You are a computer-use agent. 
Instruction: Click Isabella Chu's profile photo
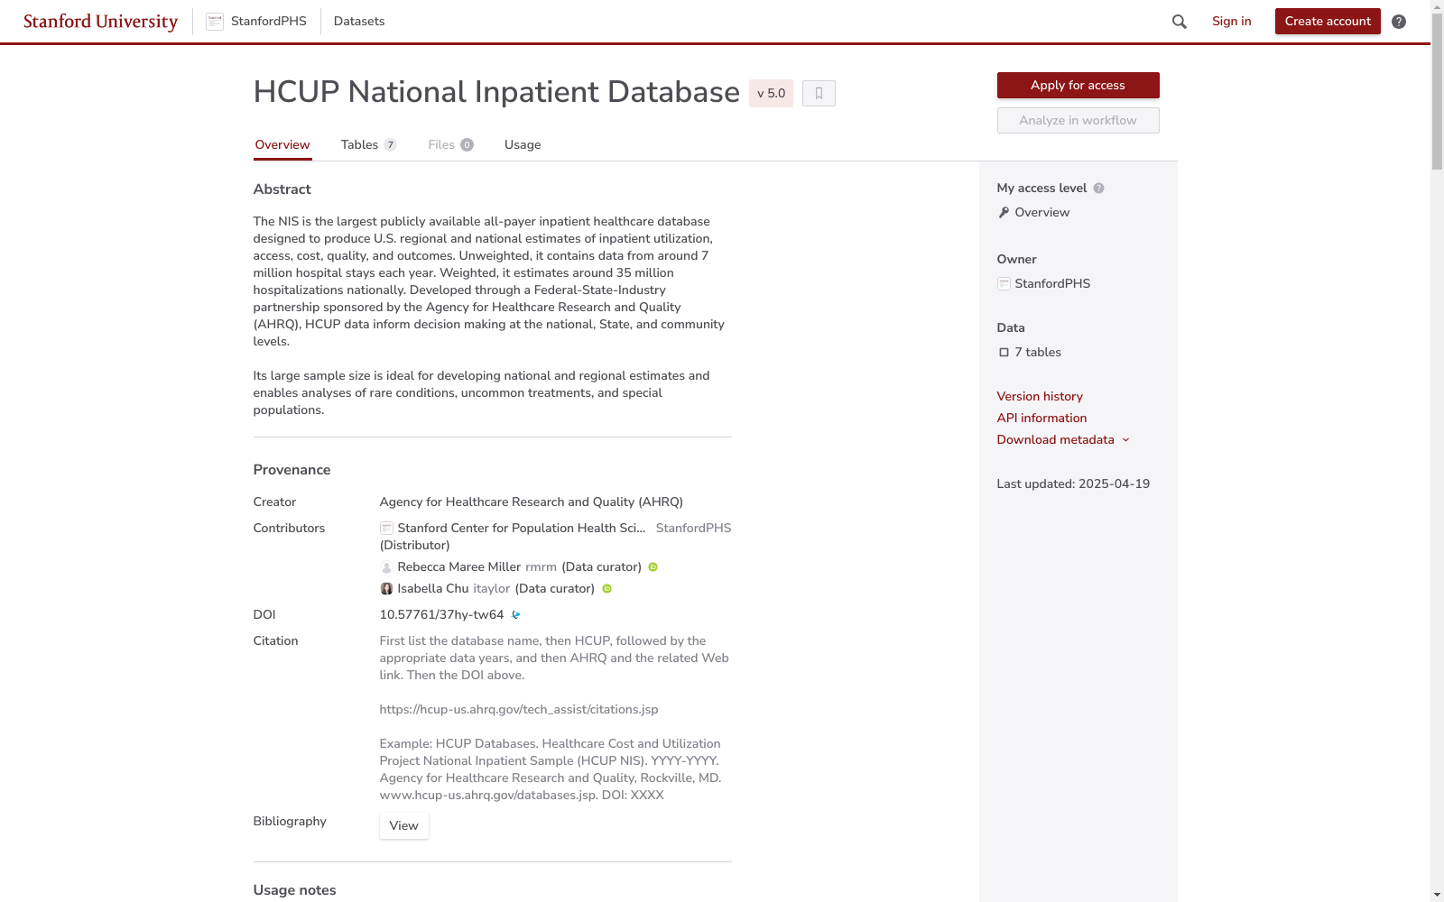[x=386, y=589]
